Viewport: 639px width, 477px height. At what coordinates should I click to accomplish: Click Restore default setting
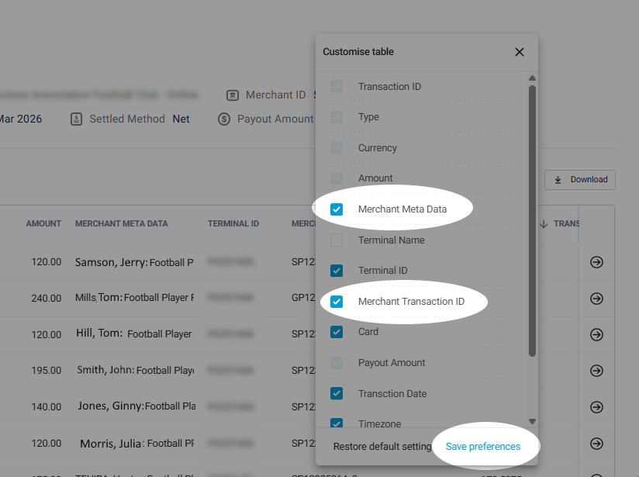point(382,447)
